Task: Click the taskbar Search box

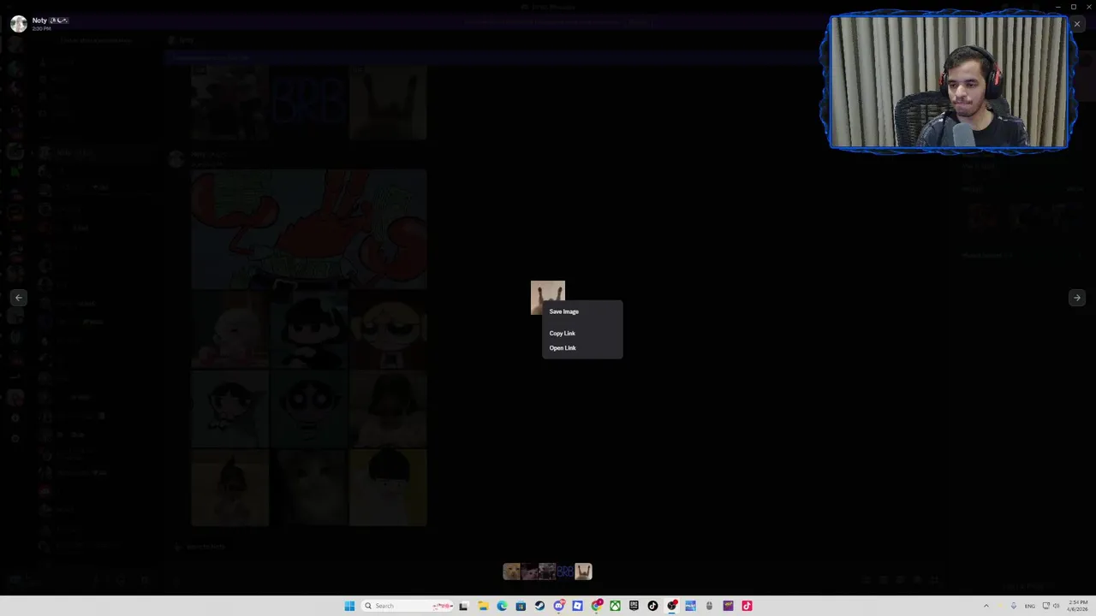Action: [x=408, y=606]
